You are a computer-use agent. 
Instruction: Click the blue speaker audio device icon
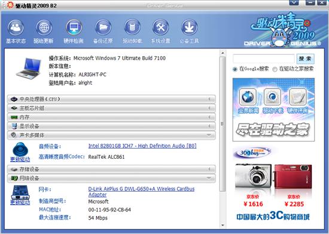pos(20,149)
